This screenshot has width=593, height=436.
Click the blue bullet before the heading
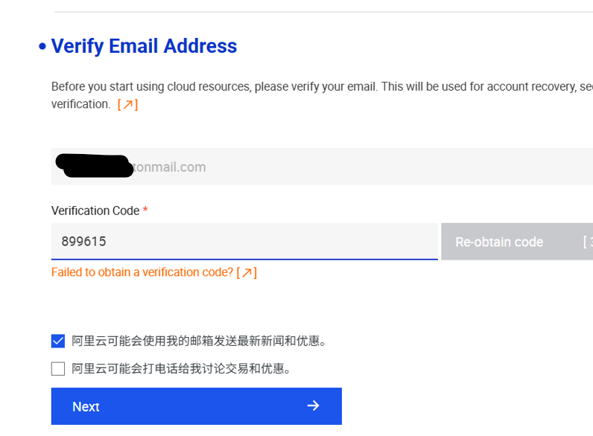(x=42, y=47)
